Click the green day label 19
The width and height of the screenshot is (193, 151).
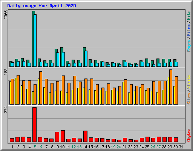tap(113, 147)
